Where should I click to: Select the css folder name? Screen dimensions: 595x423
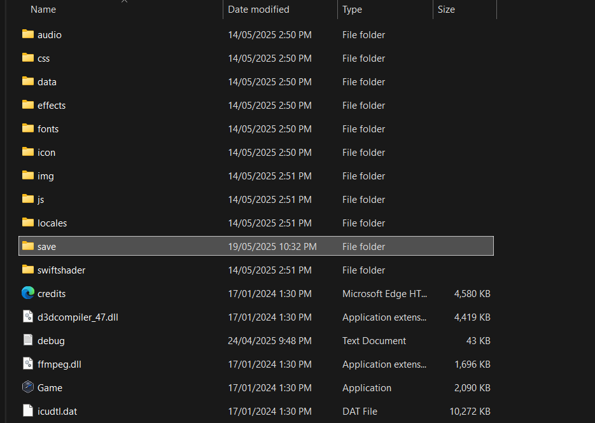[44, 59]
